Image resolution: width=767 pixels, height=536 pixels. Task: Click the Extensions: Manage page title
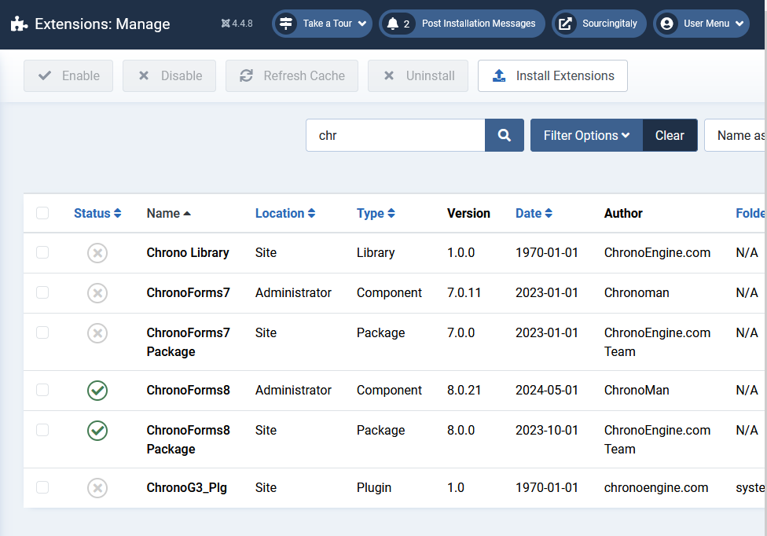(102, 24)
